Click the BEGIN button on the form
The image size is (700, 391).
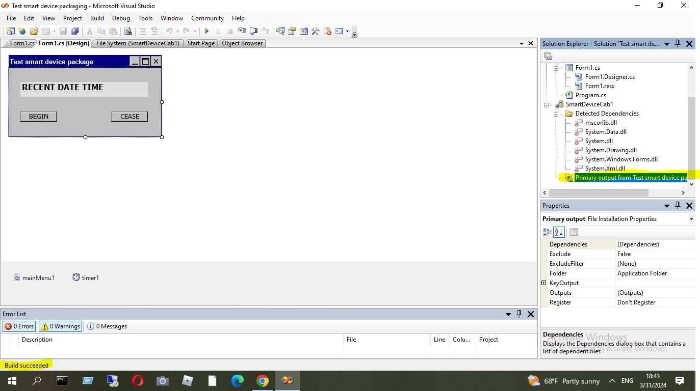pos(39,117)
